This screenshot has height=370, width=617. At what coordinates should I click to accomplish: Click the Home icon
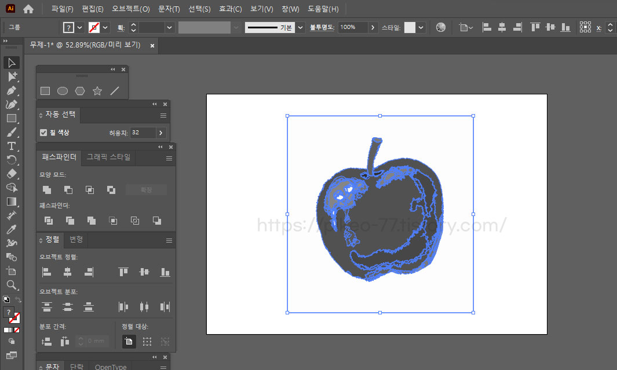pos(28,9)
